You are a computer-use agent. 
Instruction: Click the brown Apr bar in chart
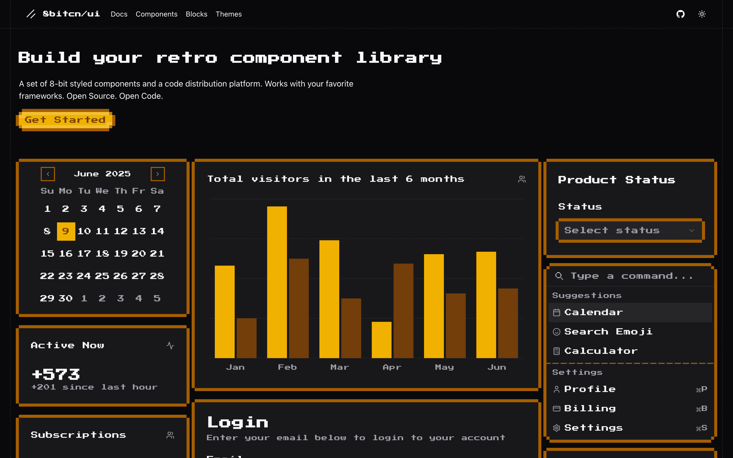[x=403, y=311]
